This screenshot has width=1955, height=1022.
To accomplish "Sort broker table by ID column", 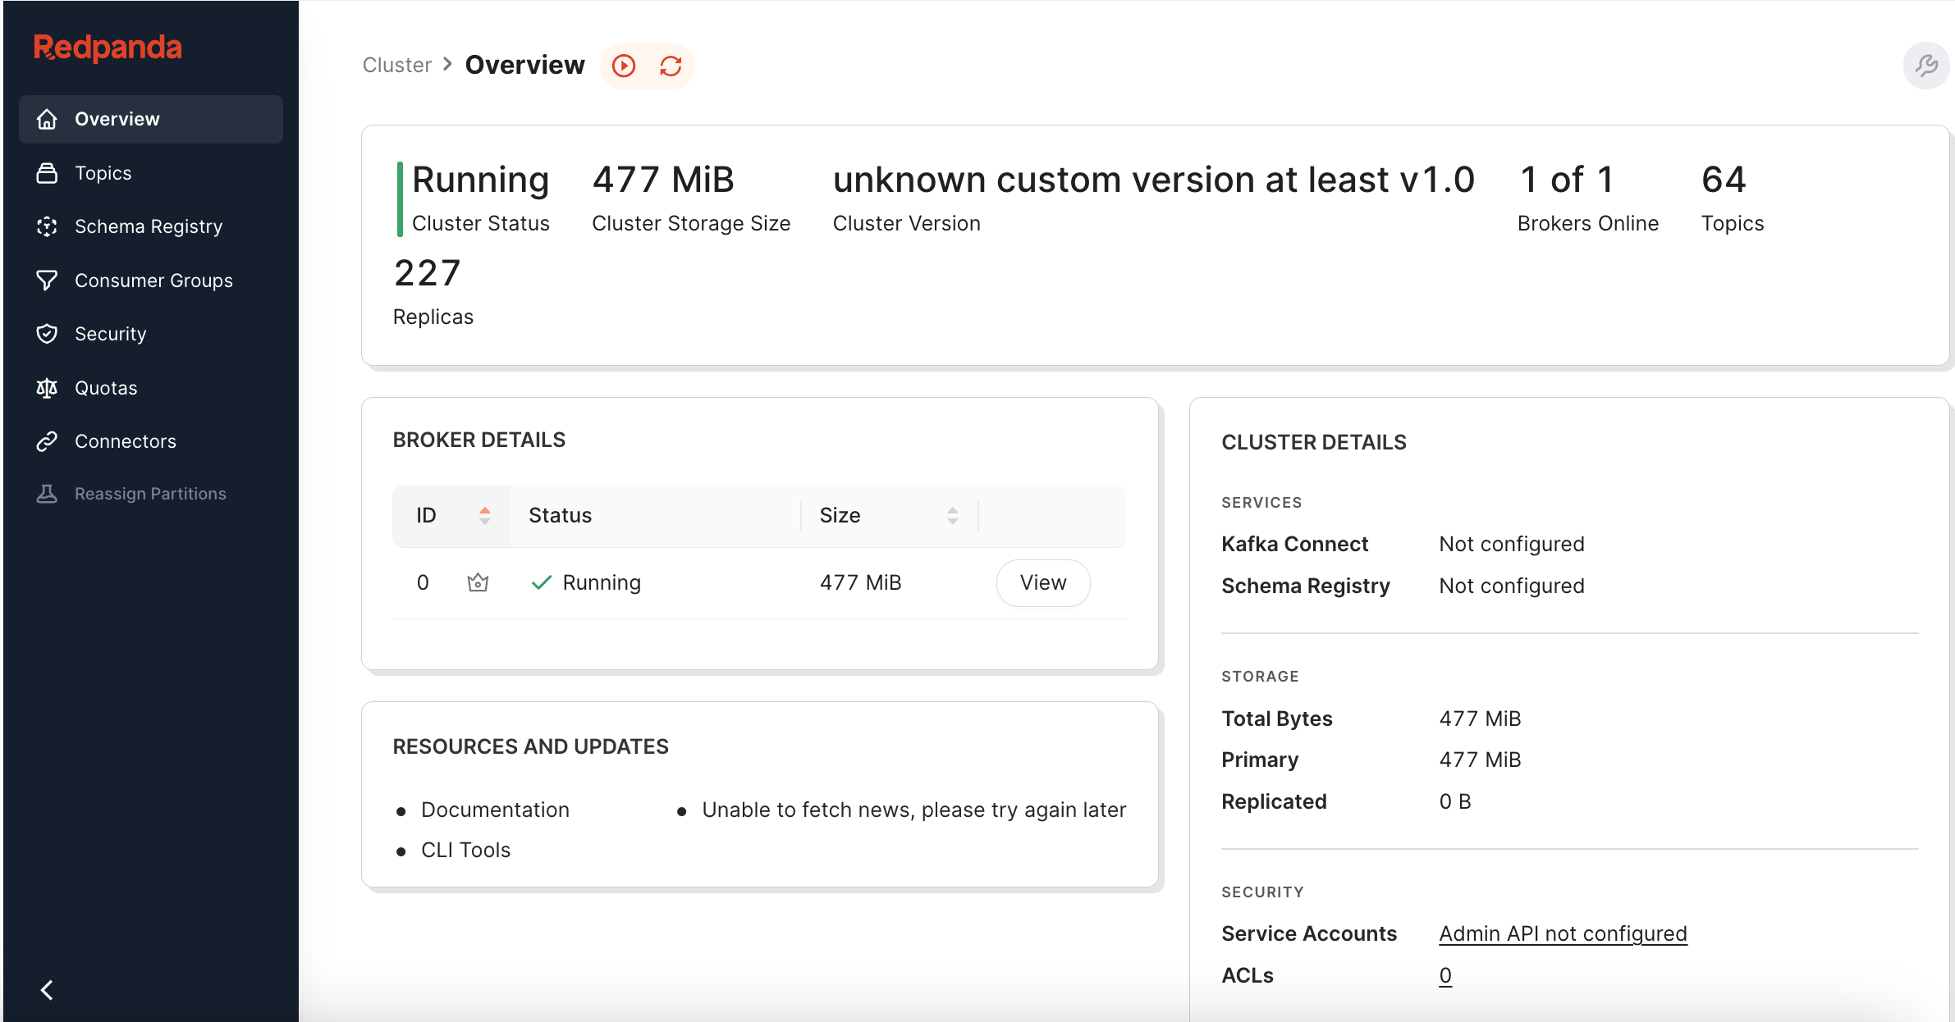I will tap(452, 515).
